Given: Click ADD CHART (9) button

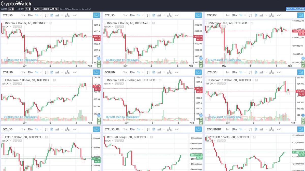Looking at the screenshot, I should pos(50,9).
